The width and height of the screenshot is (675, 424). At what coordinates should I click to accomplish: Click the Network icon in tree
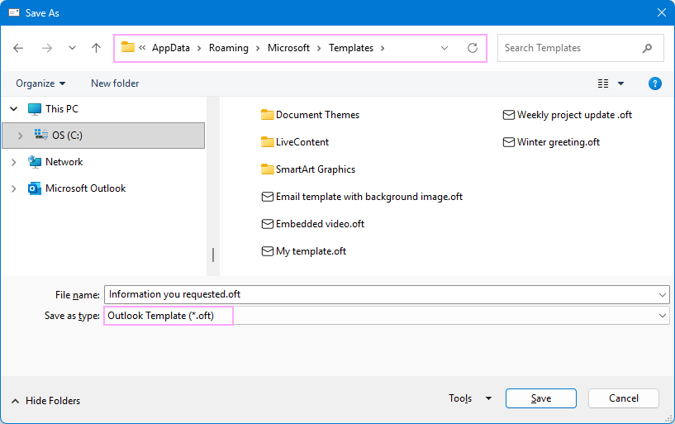[35, 162]
